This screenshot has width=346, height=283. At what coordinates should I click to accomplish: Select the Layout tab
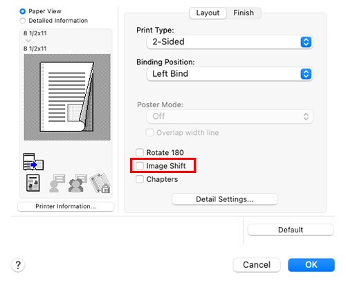pos(208,13)
